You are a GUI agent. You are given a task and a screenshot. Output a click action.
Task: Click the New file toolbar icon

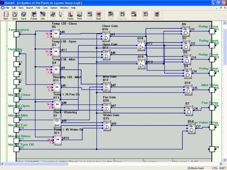pos(6,15)
